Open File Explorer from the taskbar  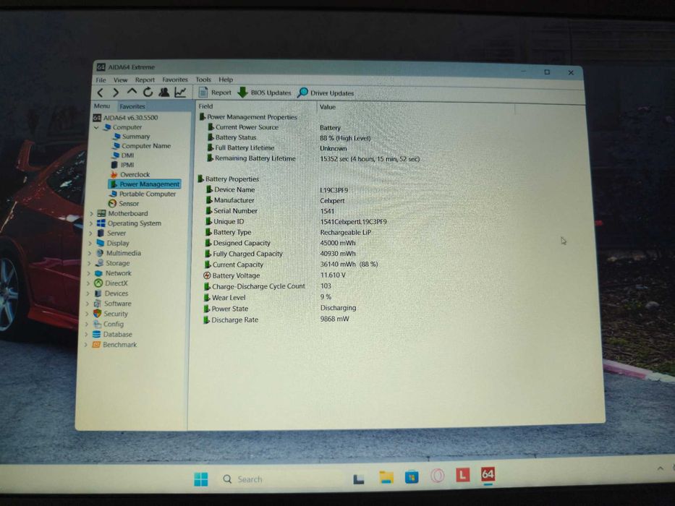coord(386,477)
